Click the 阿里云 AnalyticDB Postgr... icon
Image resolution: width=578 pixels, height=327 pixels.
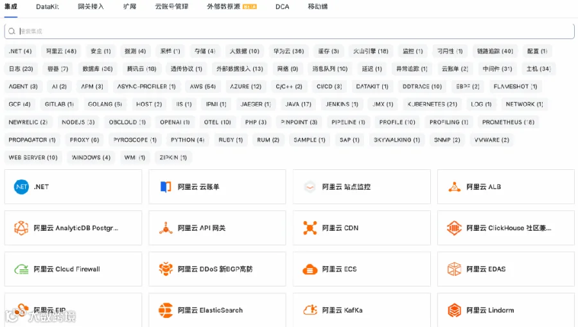coord(21,228)
